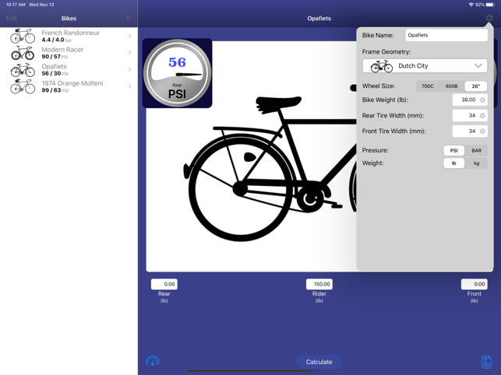Select Opafiets in bikes list
501x375 pixels.
(69, 69)
